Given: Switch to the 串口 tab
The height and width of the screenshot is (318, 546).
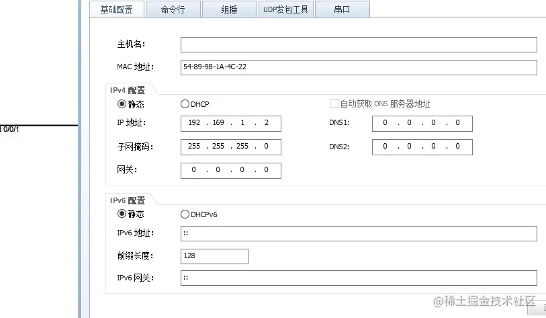Looking at the screenshot, I should click(x=342, y=9).
